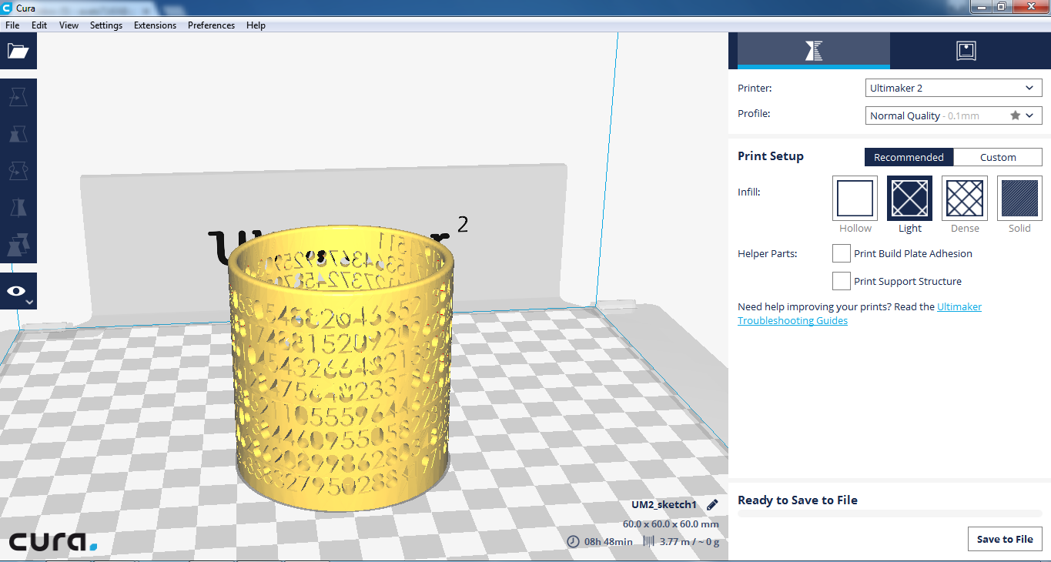Select the Scale tool in the left toolbar
This screenshot has width=1051, height=562.
coord(18,134)
